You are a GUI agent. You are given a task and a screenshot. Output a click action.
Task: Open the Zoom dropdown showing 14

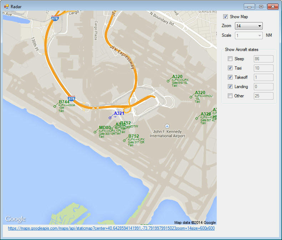(x=249, y=26)
